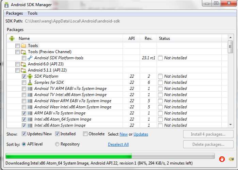Open the Packages menu
Screen dimensions: 238x170
click(x=14, y=13)
